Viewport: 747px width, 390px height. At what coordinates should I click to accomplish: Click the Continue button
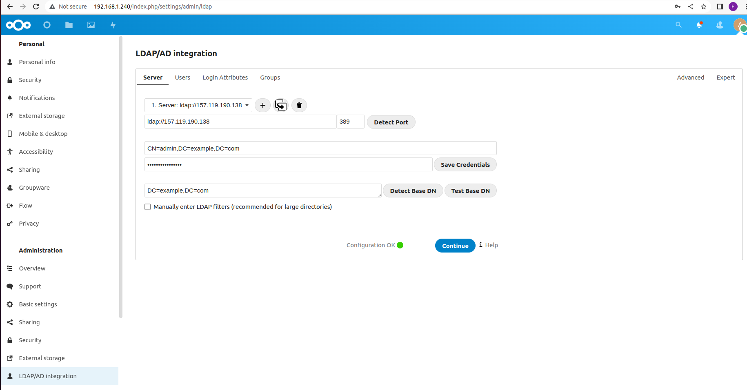click(x=455, y=246)
